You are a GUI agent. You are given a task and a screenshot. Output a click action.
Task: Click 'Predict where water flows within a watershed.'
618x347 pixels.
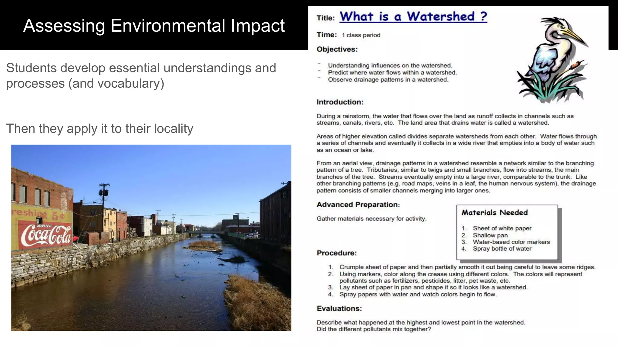(392, 73)
